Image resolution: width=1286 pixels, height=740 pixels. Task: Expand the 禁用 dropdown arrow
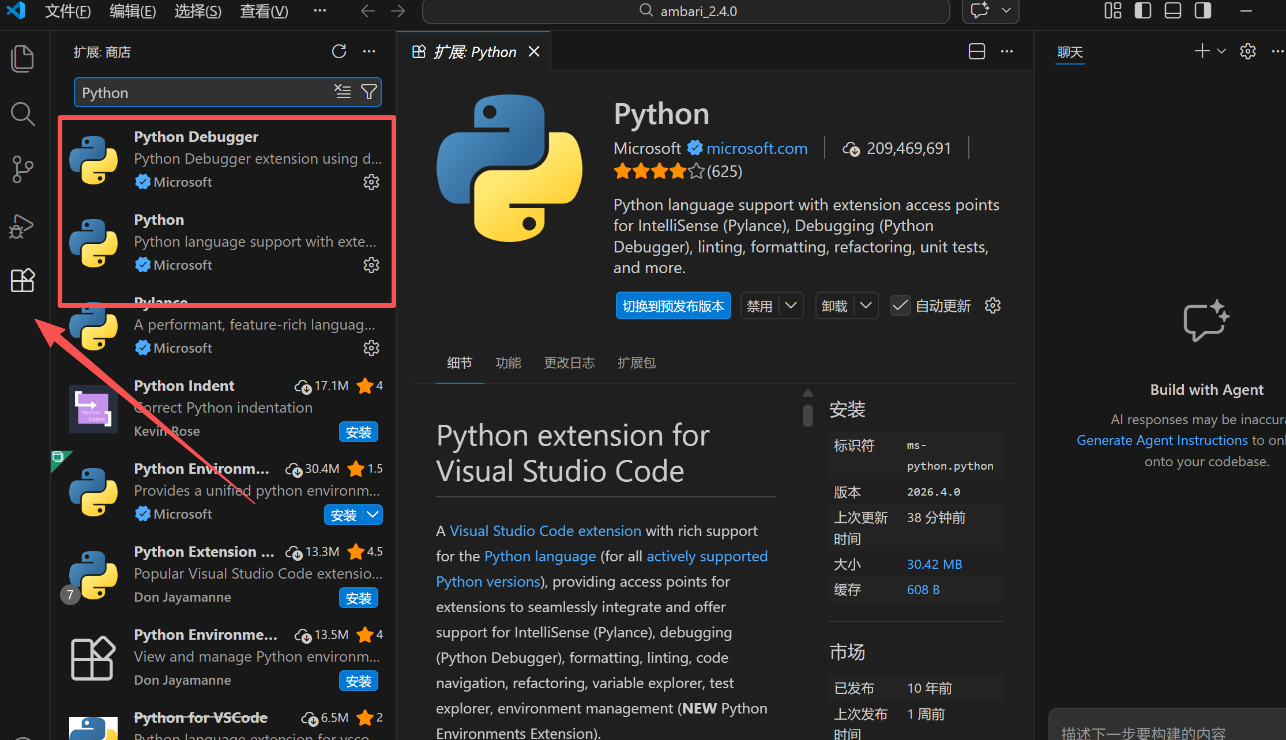[791, 305]
